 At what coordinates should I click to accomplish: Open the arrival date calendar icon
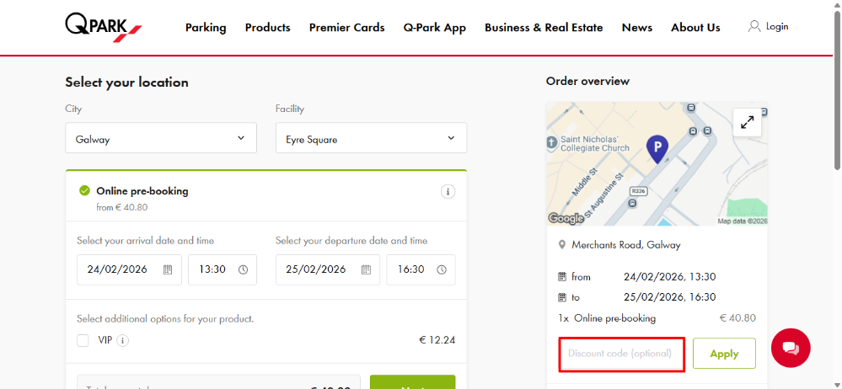coord(168,269)
